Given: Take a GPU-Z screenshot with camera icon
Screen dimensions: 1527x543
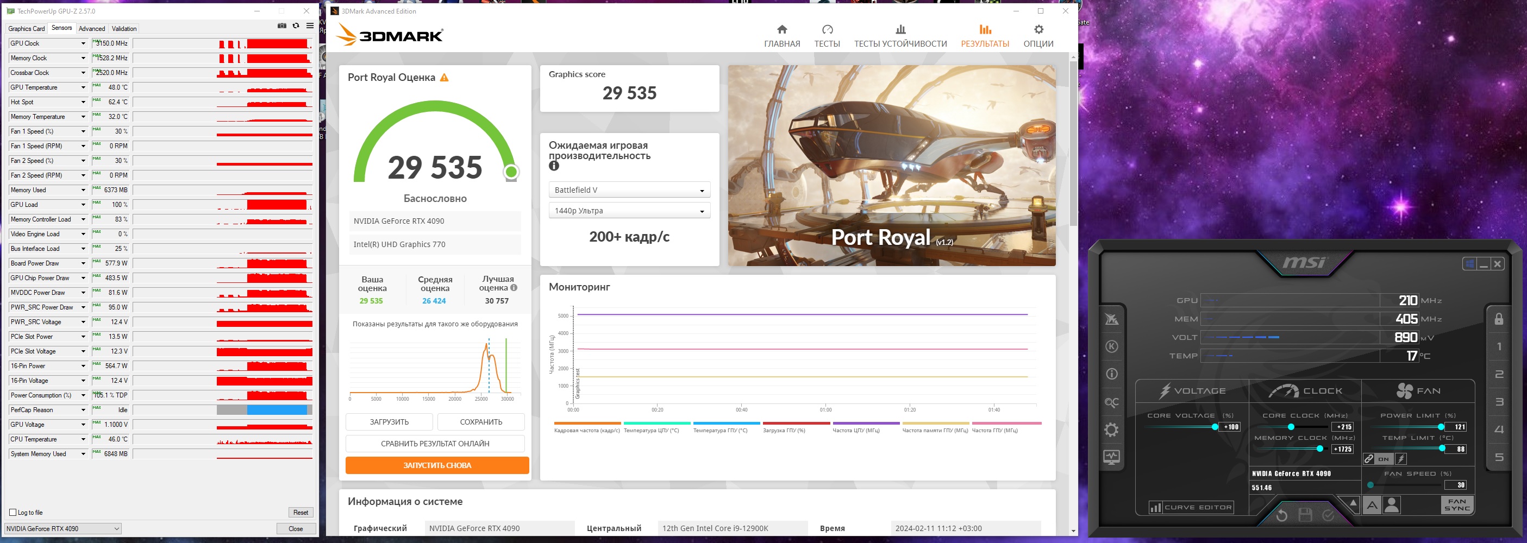Looking at the screenshot, I should (x=281, y=26).
